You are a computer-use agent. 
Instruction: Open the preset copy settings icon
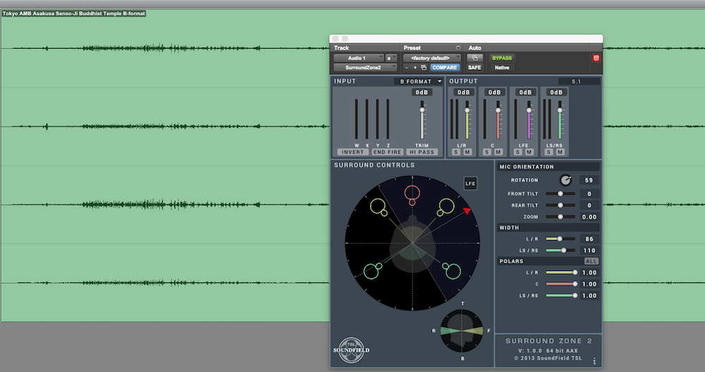424,68
